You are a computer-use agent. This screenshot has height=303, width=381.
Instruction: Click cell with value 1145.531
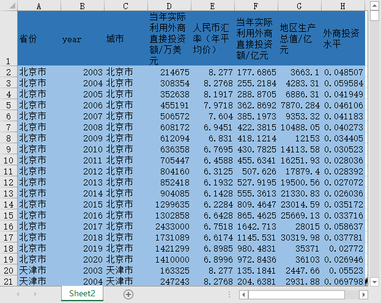[x=256, y=238]
